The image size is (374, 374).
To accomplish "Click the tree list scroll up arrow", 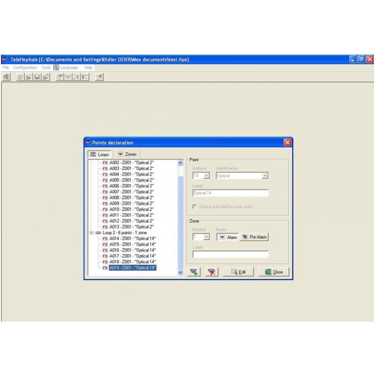I will point(180,163).
